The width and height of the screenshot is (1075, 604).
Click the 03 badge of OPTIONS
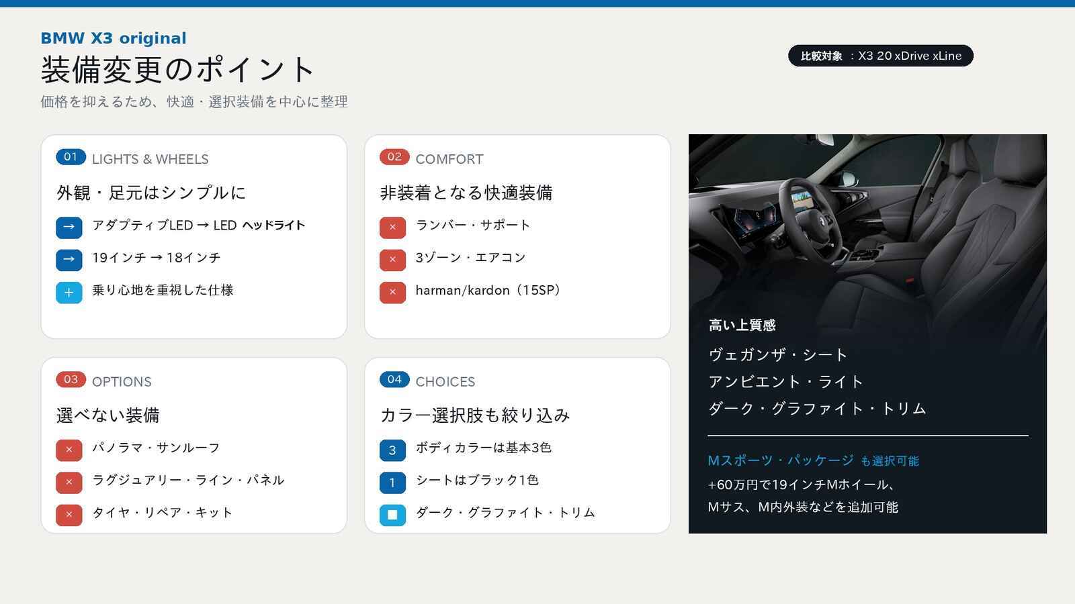pos(71,379)
